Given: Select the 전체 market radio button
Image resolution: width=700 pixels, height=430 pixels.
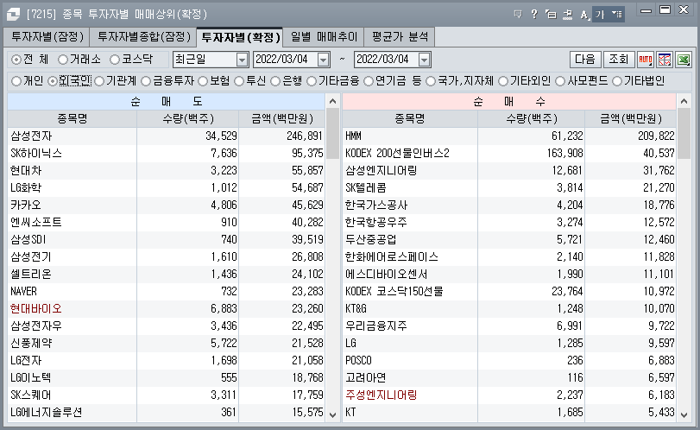Looking at the screenshot, I should click(x=16, y=60).
